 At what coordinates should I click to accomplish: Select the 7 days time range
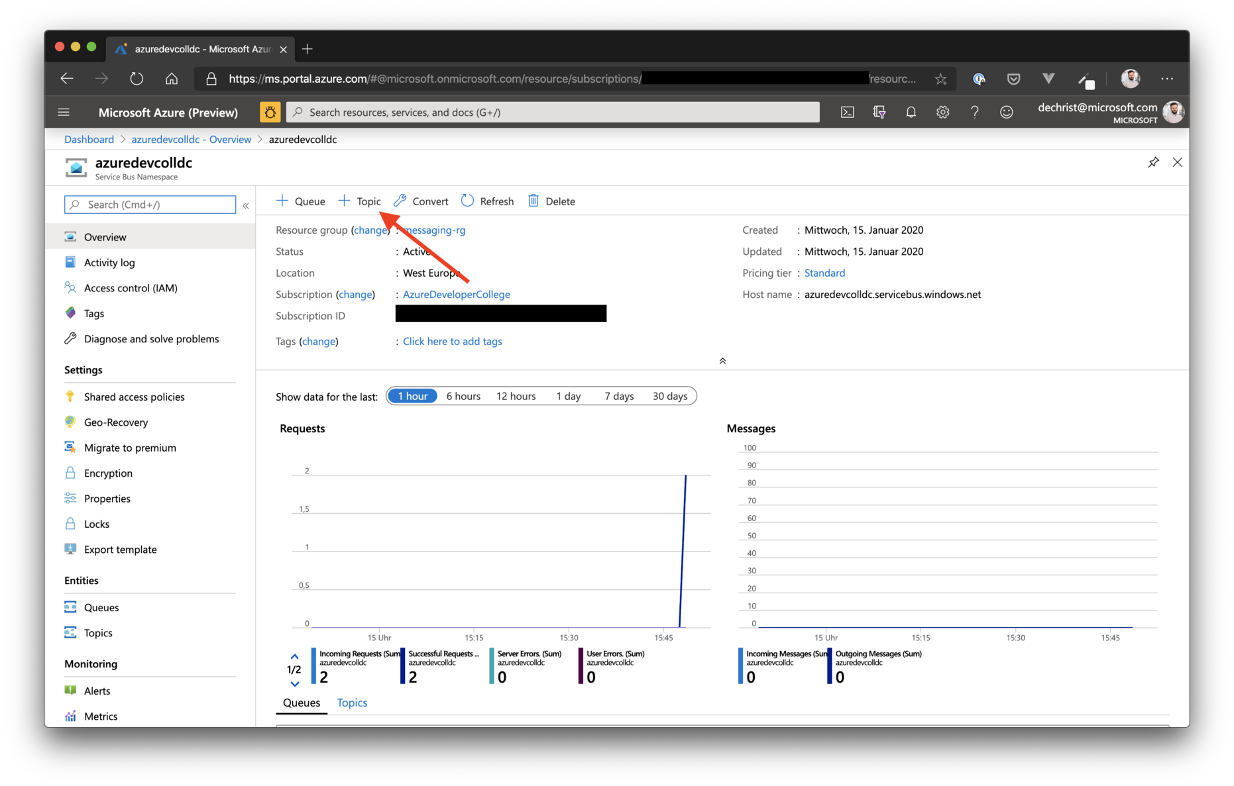pos(618,396)
